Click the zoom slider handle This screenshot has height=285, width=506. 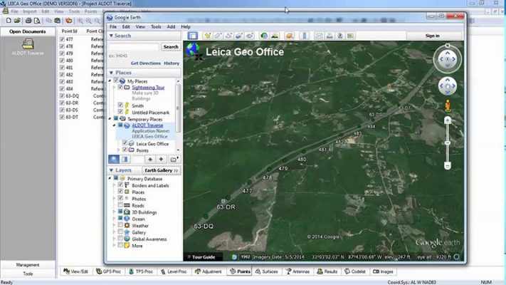pyautogui.click(x=448, y=143)
